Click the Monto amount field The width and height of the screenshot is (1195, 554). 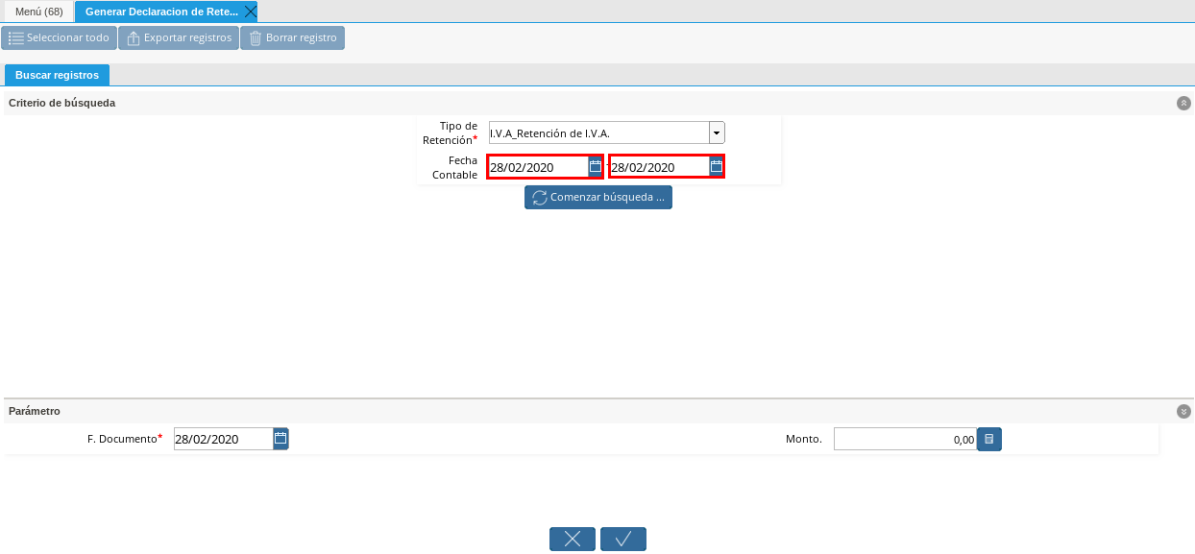tap(905, 440)
